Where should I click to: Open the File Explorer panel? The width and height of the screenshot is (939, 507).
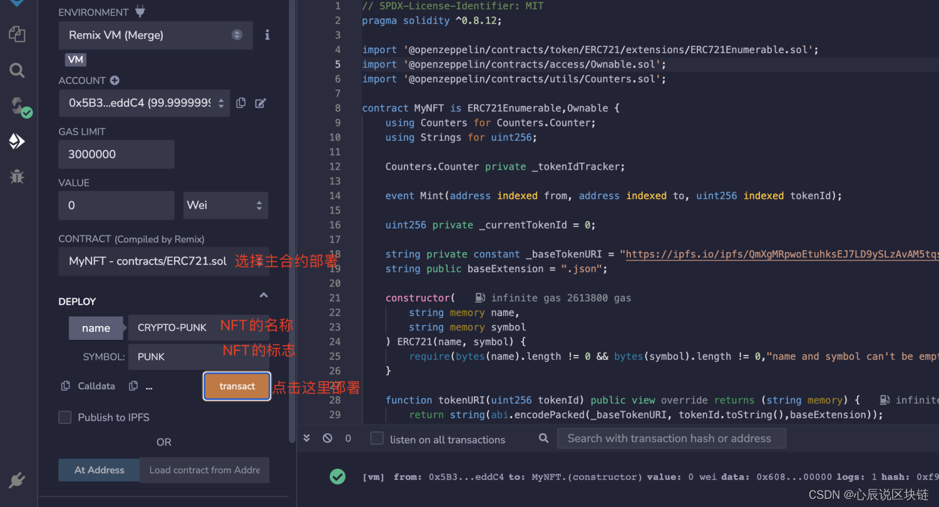point(17,34)
